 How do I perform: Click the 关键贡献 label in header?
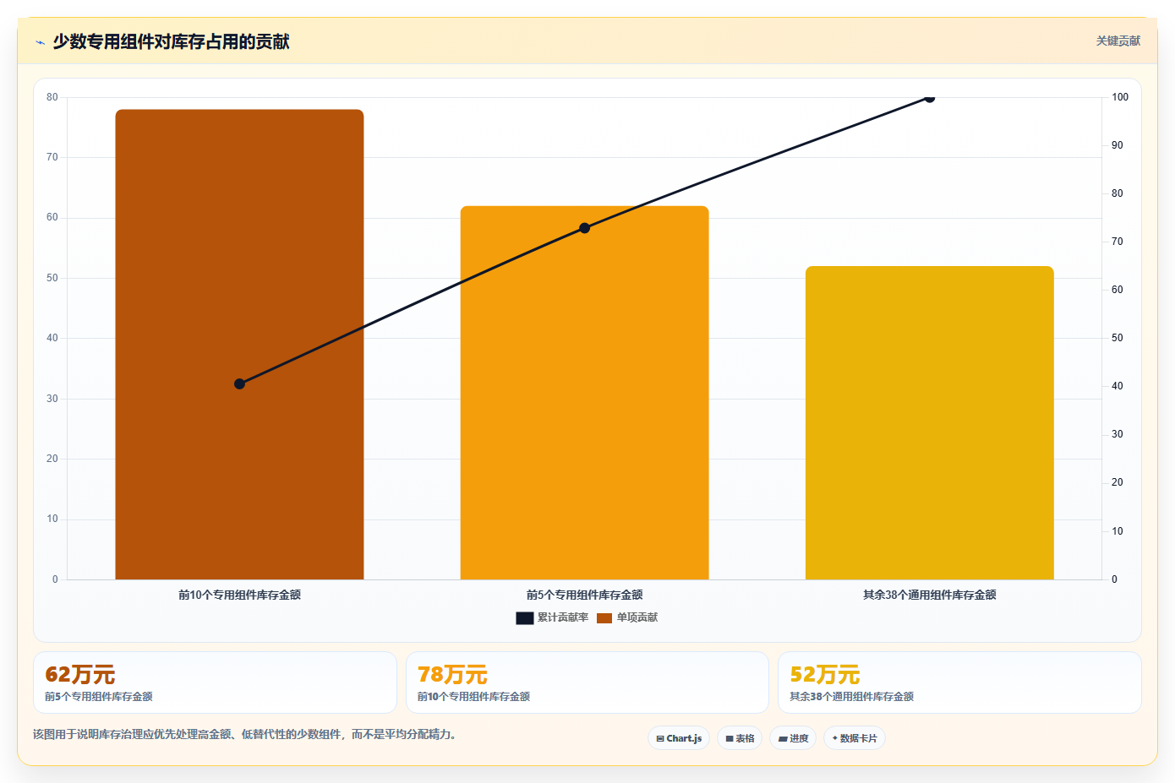coord(1118,41)
